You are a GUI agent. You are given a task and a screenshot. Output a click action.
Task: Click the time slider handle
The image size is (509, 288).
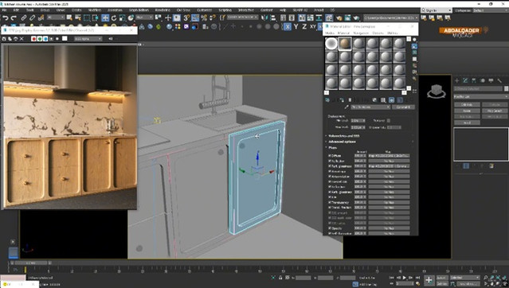[x=30, y=263]
